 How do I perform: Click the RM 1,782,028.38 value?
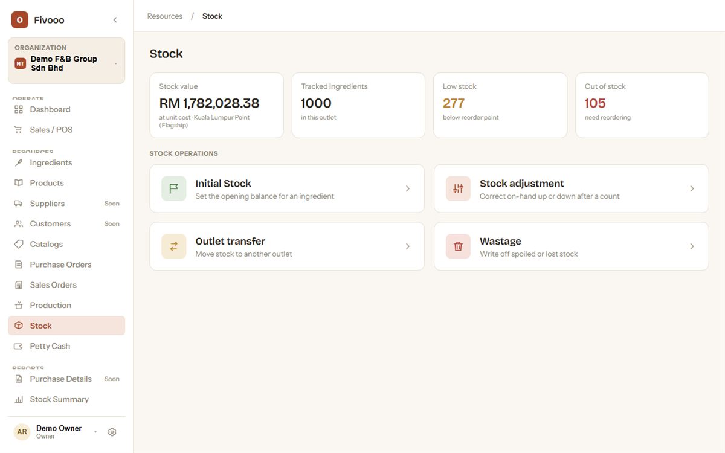click(209, 103)
